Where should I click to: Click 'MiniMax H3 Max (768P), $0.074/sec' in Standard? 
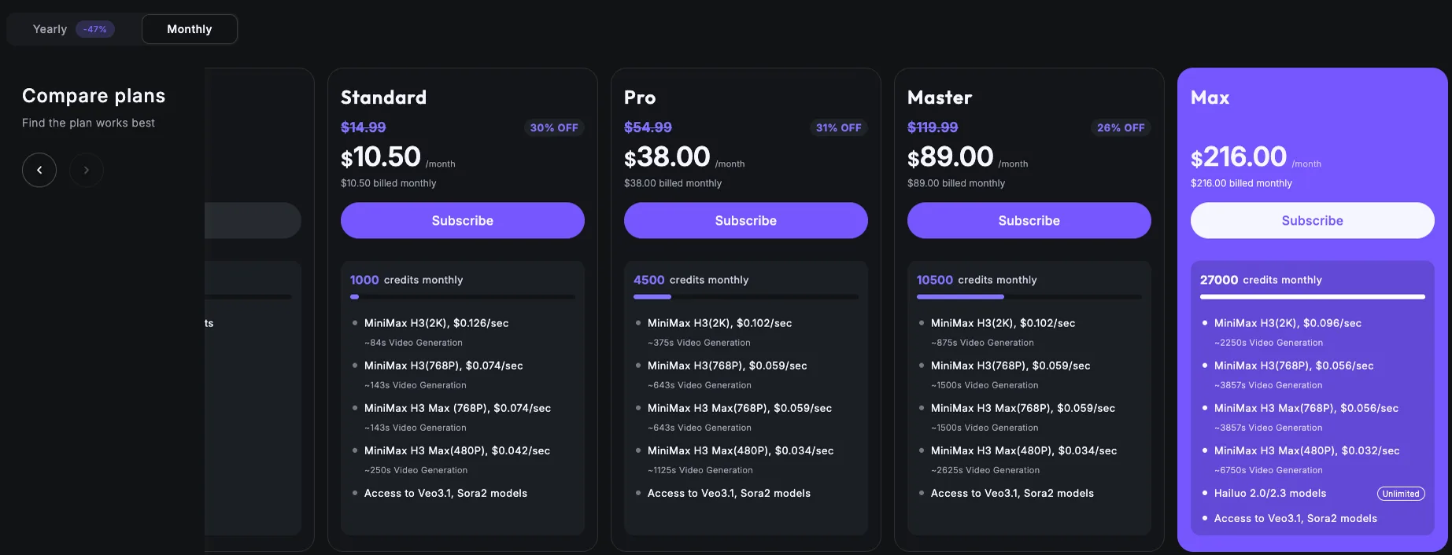pyautogui.click(x=457, y=408)
